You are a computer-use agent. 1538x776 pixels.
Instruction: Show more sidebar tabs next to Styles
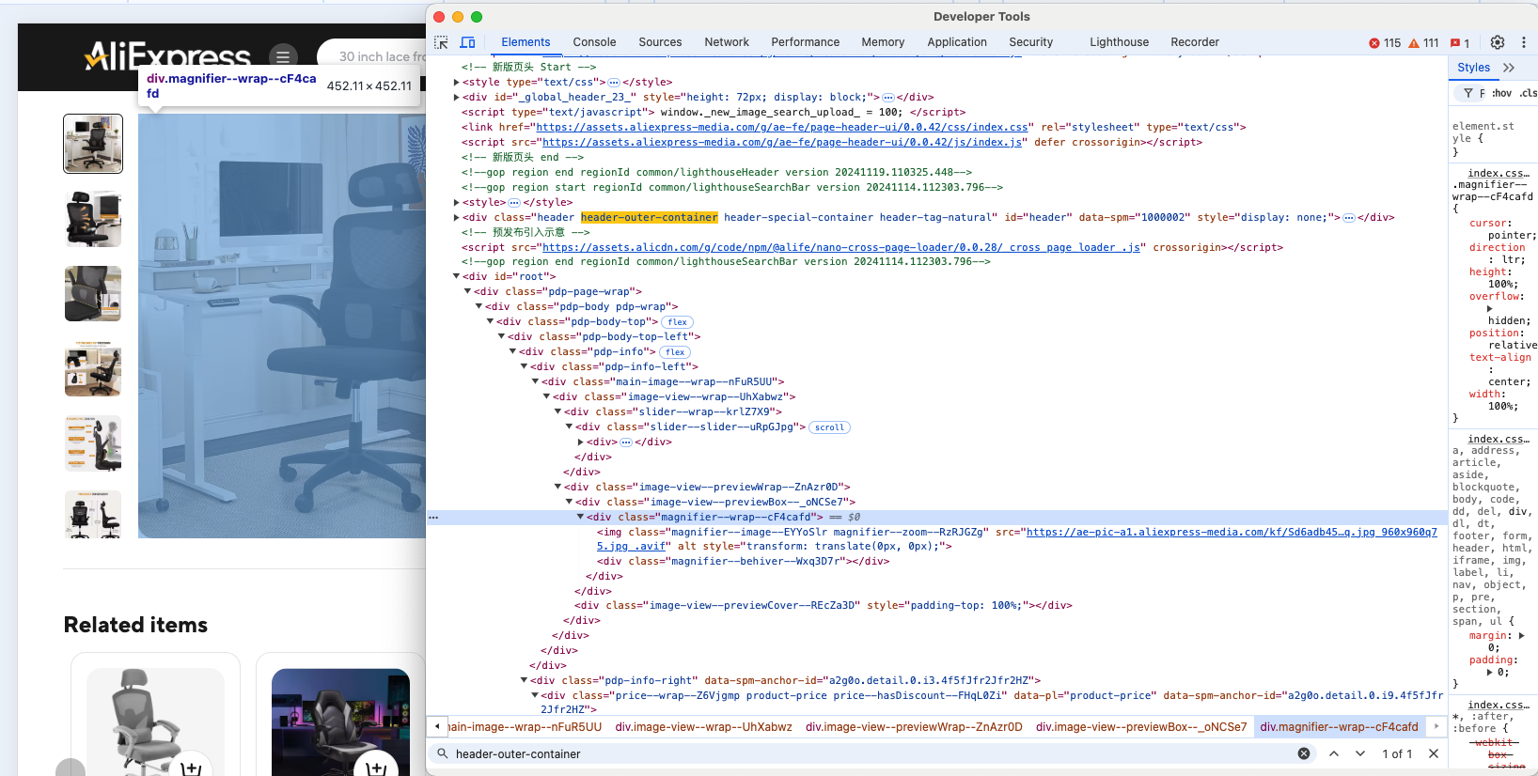(x=1509, y=68)
